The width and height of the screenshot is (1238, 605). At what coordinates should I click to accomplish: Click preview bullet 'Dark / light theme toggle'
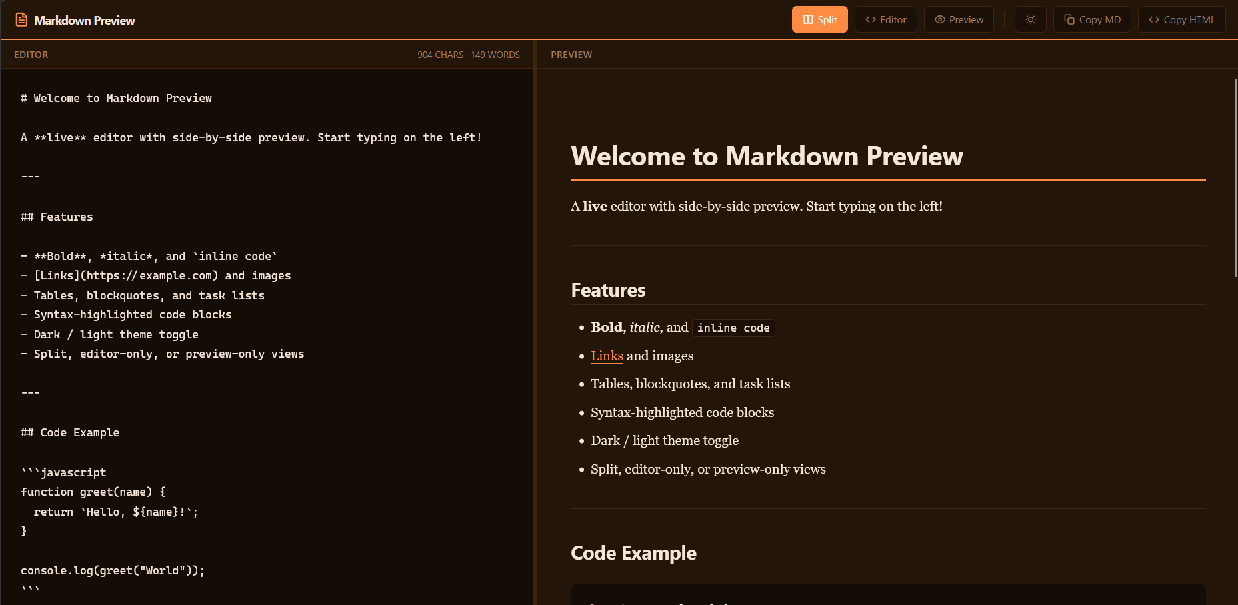[x=665, y=440]
